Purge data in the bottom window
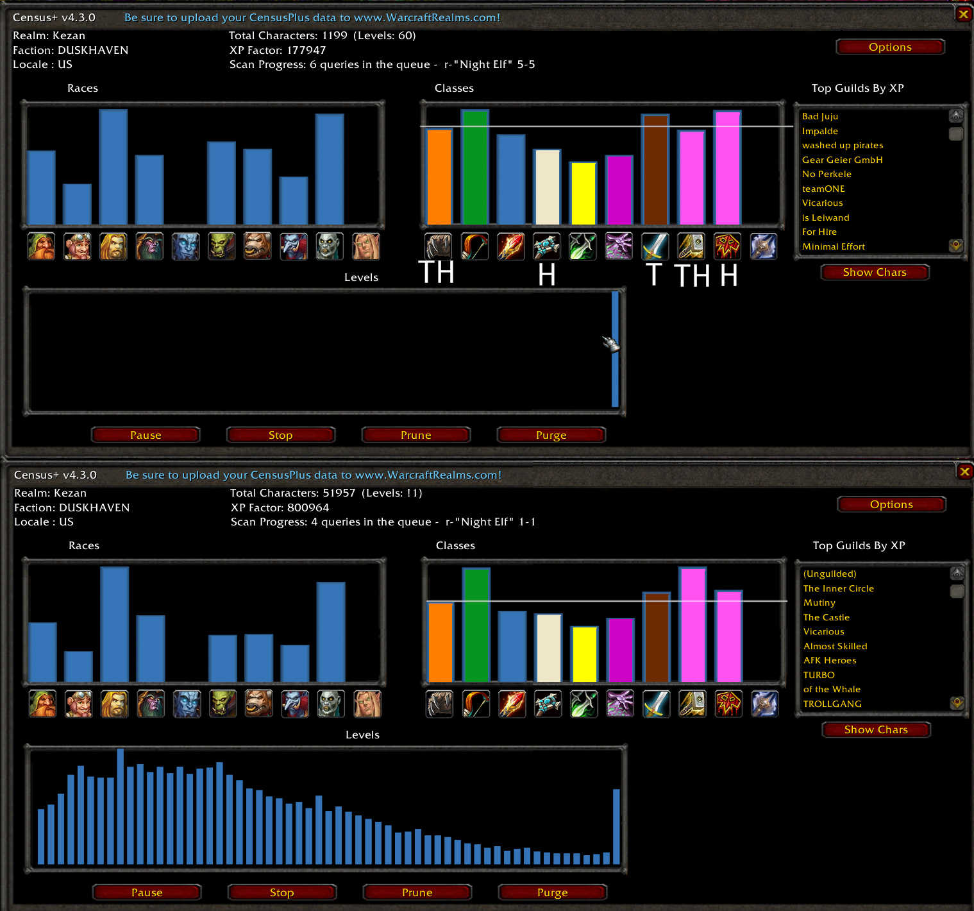The width and height of the screenshot is (974, 911). tap(553, 892)
